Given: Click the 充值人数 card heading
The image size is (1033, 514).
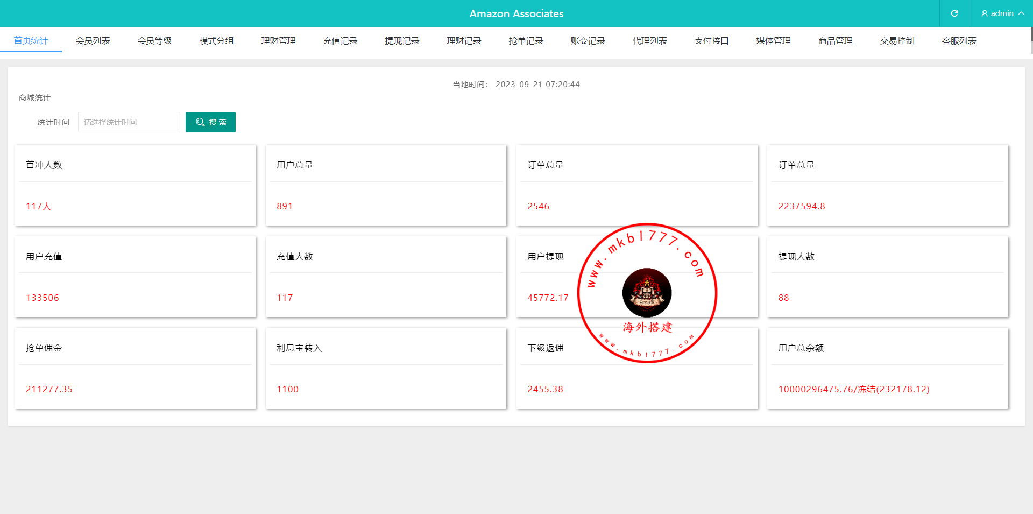Looking at the screenshot, I should (x=294, y=257).
